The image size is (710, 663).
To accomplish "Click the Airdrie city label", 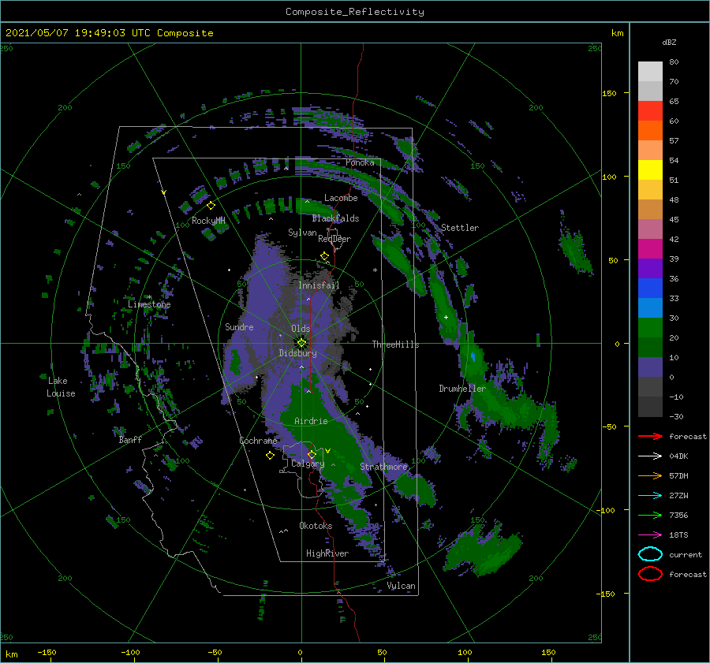I will pyautogui.click(x=311, y=421).
